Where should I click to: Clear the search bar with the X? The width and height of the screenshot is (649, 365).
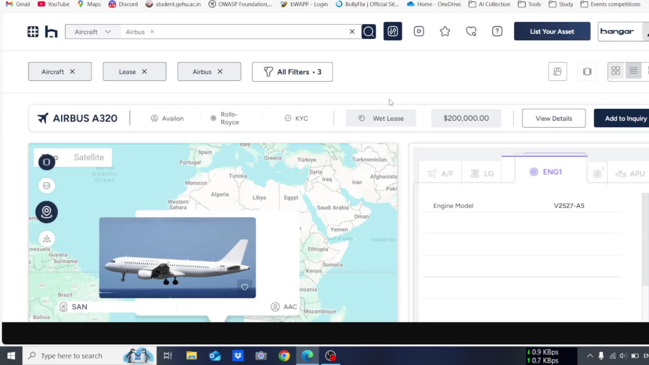(x=352, y=32)
